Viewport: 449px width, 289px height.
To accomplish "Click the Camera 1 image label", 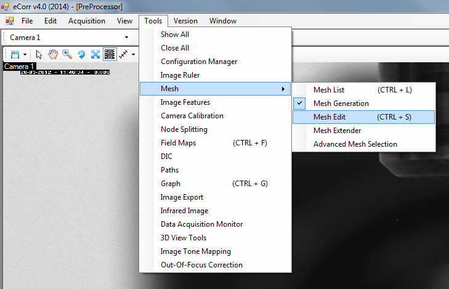I will 20,66.
